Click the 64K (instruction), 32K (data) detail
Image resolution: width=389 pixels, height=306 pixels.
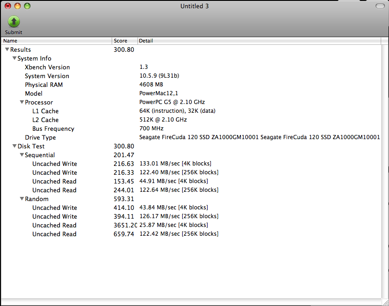tap(177, 111)
